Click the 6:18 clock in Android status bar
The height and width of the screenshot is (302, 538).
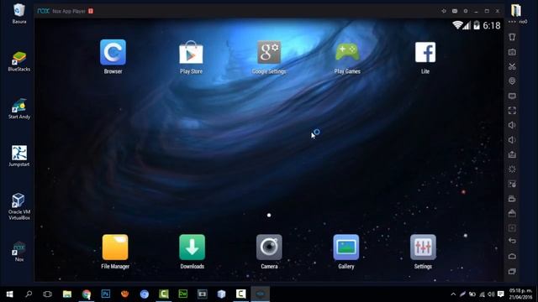(x=491, y=25)
